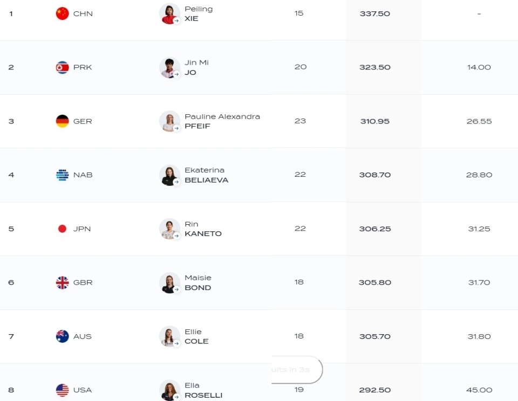Click the Germany flag icon
518x401 pixels.
tap(62, 121)
